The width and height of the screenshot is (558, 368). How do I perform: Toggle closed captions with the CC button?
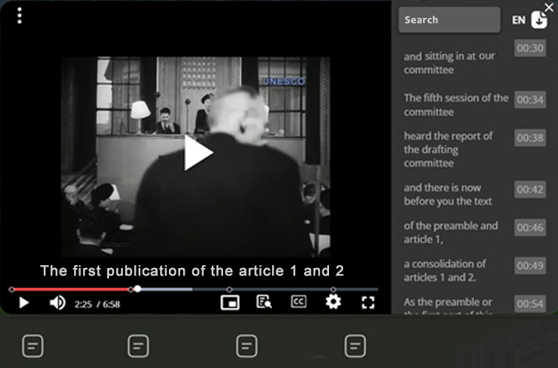(x=298, y=302)
